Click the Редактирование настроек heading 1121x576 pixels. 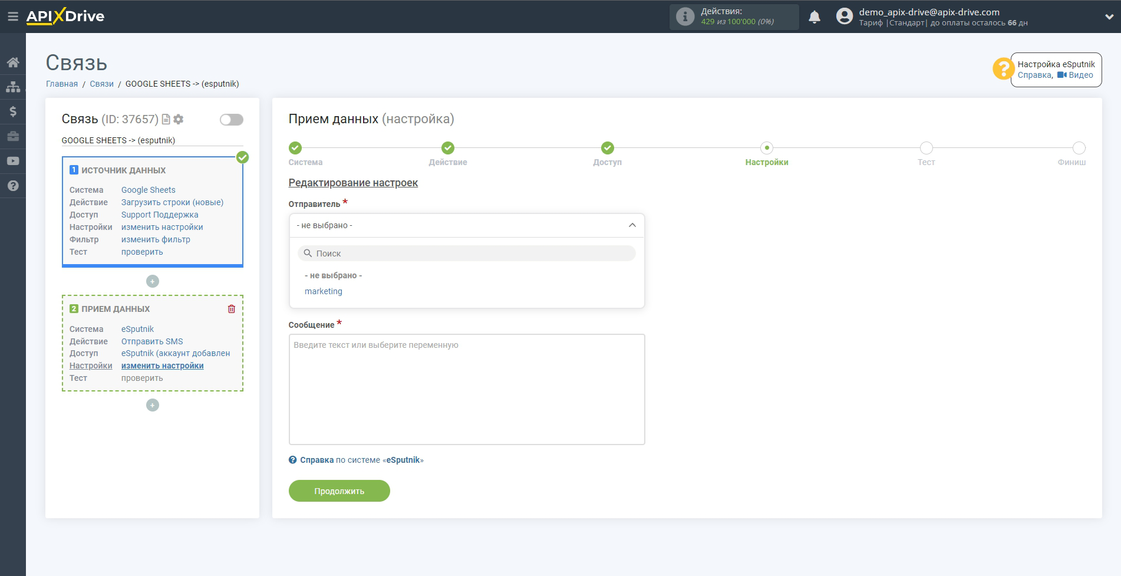[353, 183]
